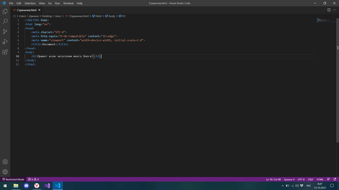Open the battery tray icon

pyautogui.click(x=288, y=186)
